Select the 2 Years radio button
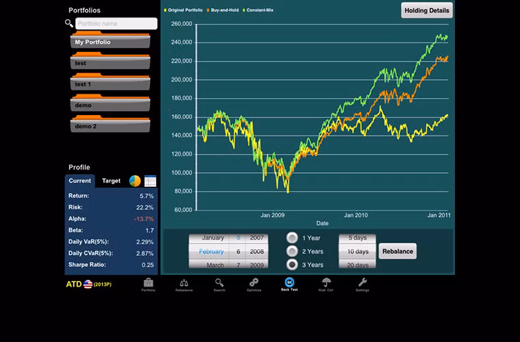 tap(292, 251)
